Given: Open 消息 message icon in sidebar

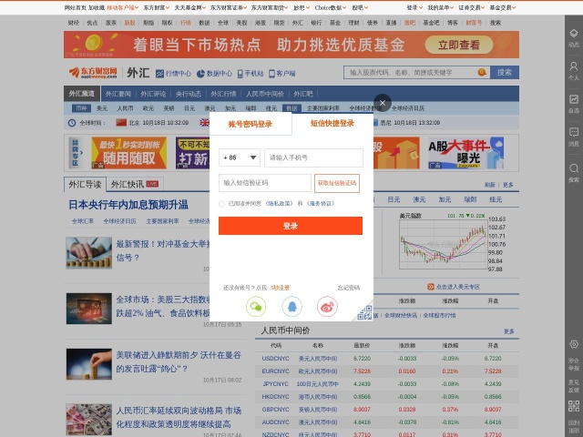Looking at the screenshot, I should (574, 137).
